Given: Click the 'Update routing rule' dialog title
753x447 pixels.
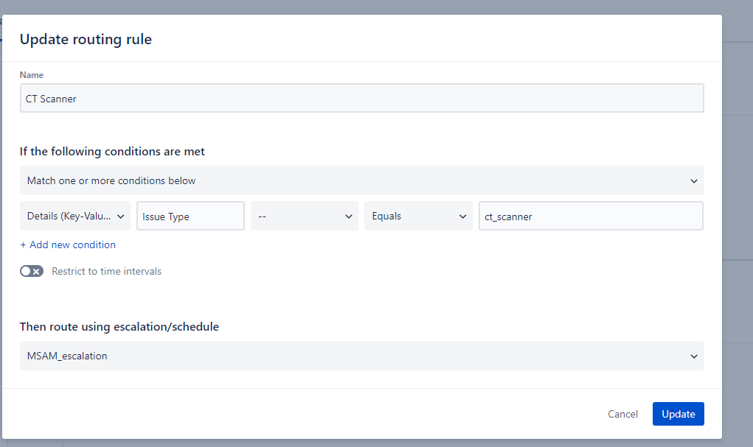Looking at the screenshot, I should point(86,39).
